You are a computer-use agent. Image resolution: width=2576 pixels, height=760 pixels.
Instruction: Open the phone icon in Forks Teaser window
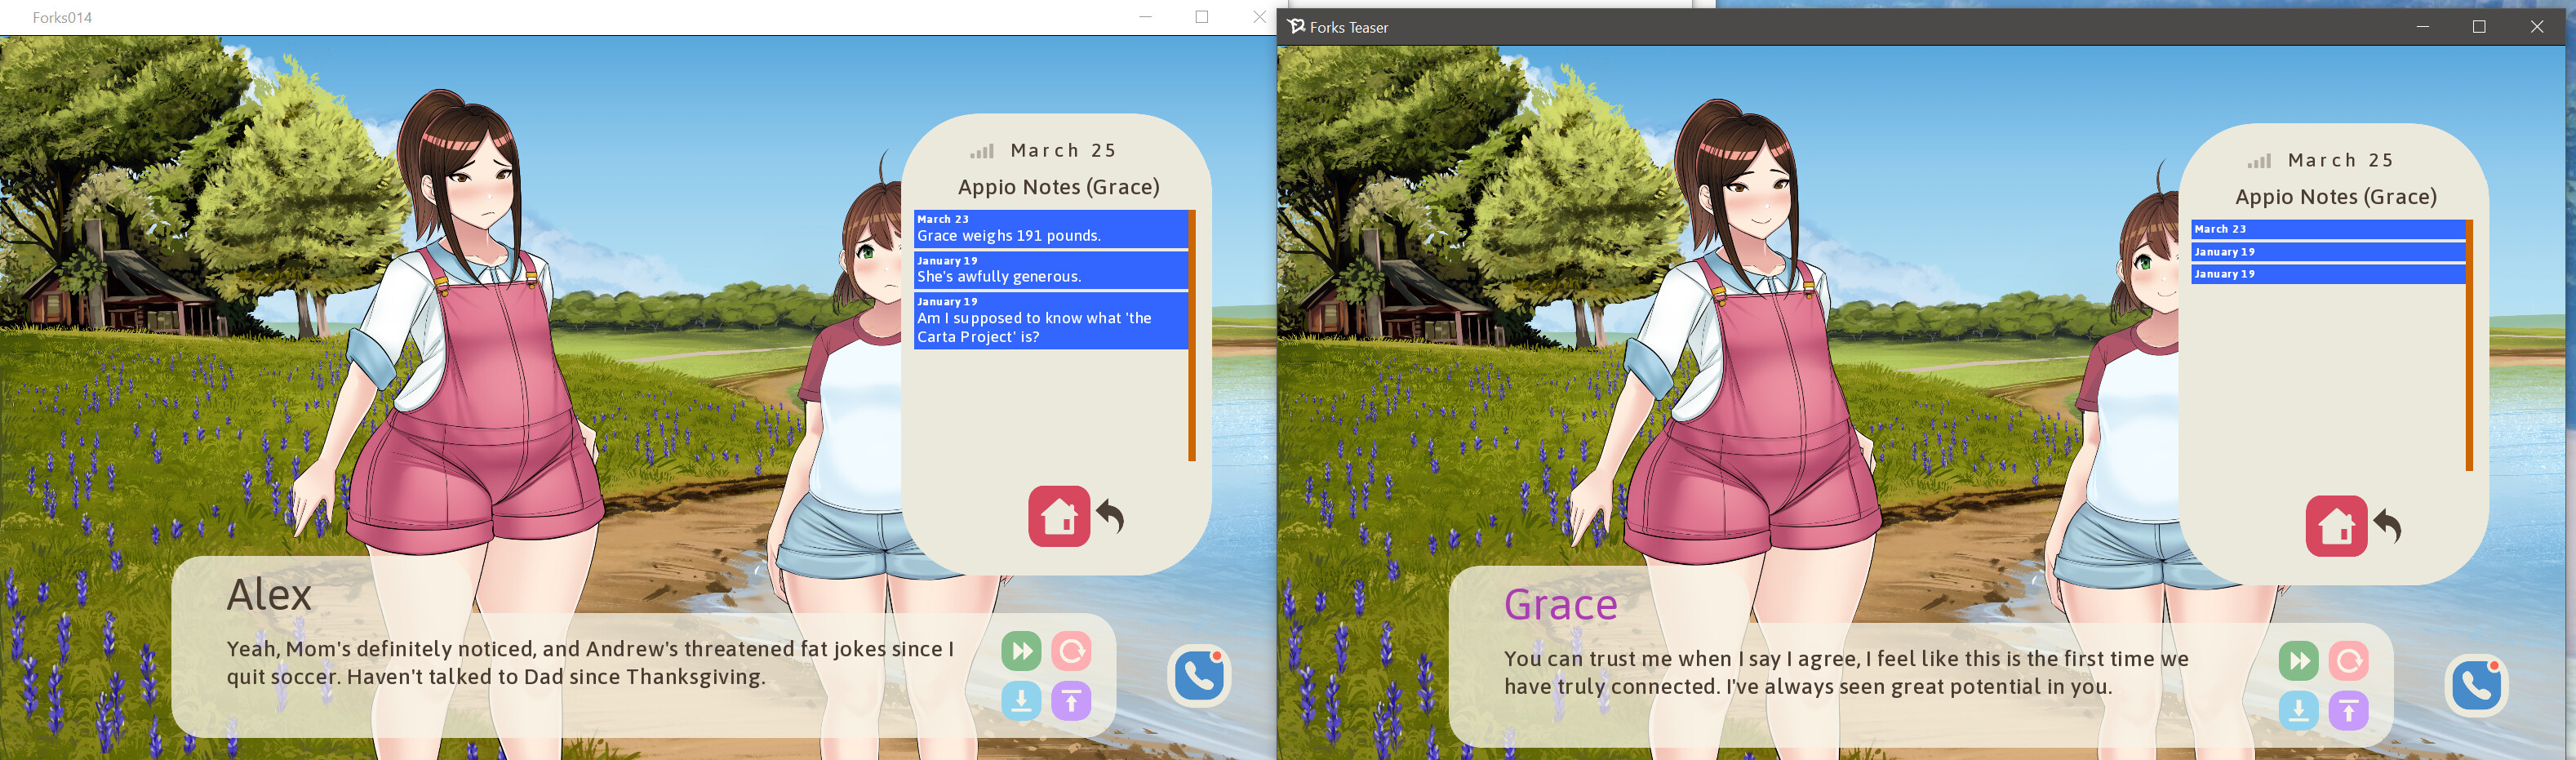coord(2476,686)
